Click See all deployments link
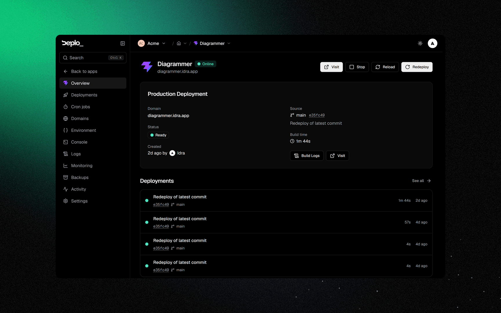The width and height of the screenshot is (501, 313). [422, 181]
